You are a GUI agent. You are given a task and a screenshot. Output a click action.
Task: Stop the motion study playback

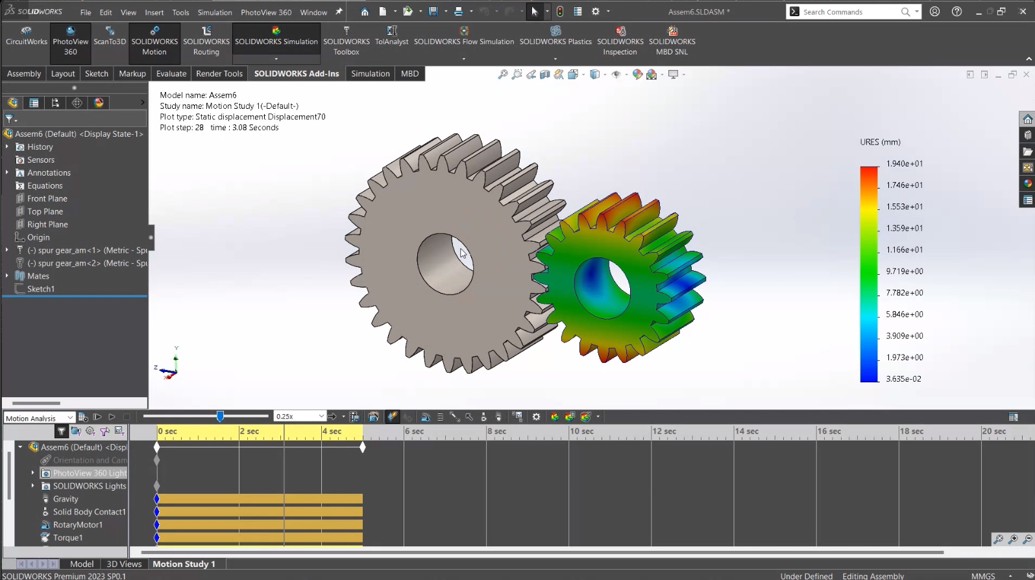(x=127, y=417)
